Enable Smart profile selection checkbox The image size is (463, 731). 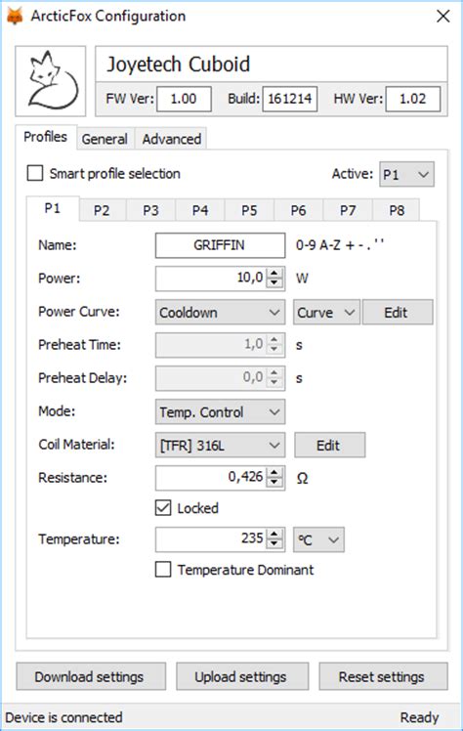(x=35, y=173)
